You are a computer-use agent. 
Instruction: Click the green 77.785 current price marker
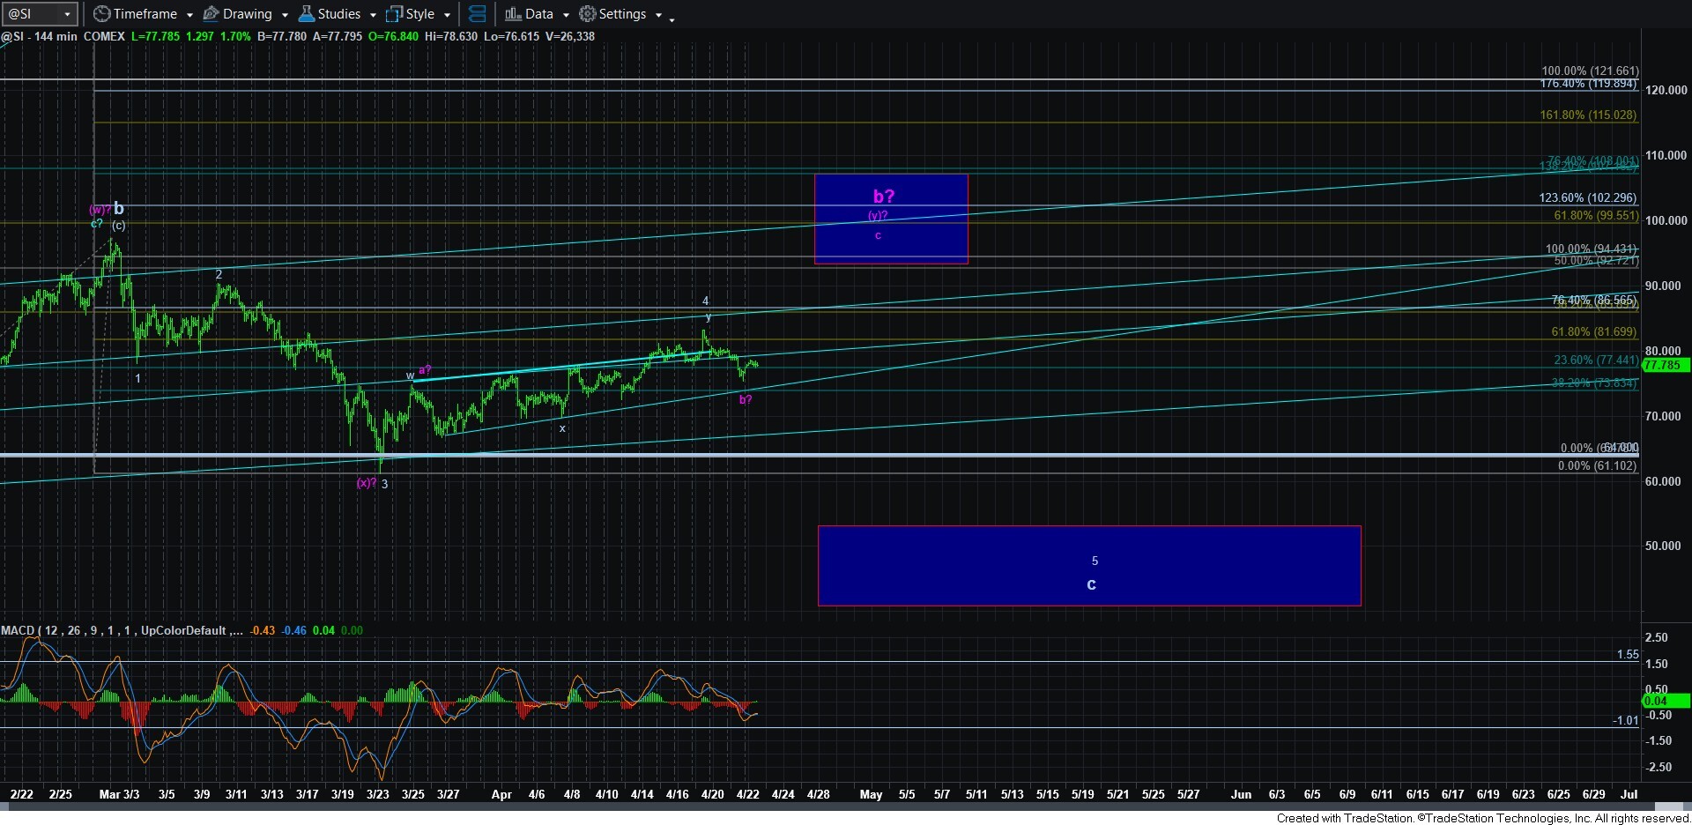[x=1663, y=365]
